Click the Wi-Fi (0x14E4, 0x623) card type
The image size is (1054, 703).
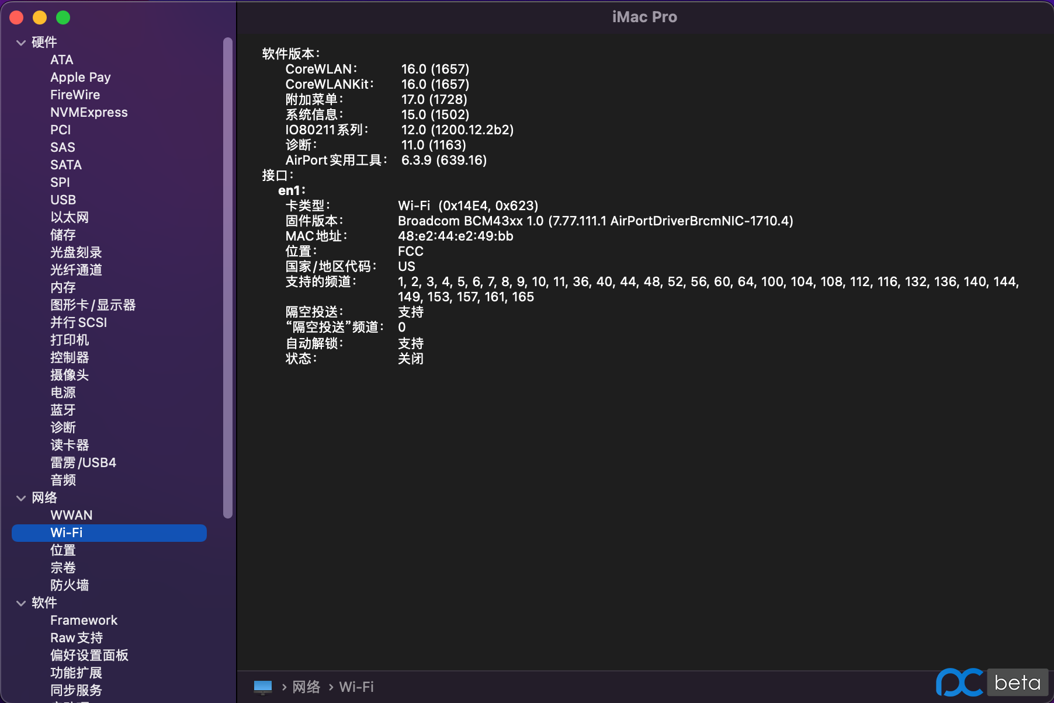[x=468, y=206]
